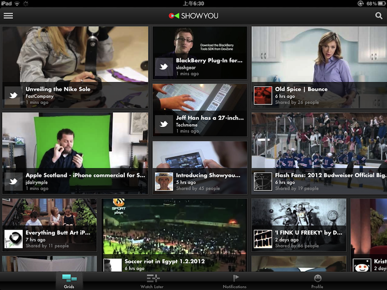Tap the Old Spice red avatar
The image size is (387, 290).
(263, 95)
